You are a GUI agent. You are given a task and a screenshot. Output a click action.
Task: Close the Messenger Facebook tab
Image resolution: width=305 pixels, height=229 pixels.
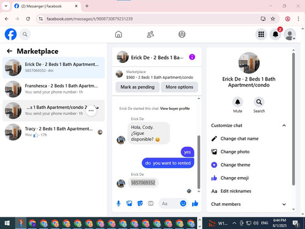(76, 6)
